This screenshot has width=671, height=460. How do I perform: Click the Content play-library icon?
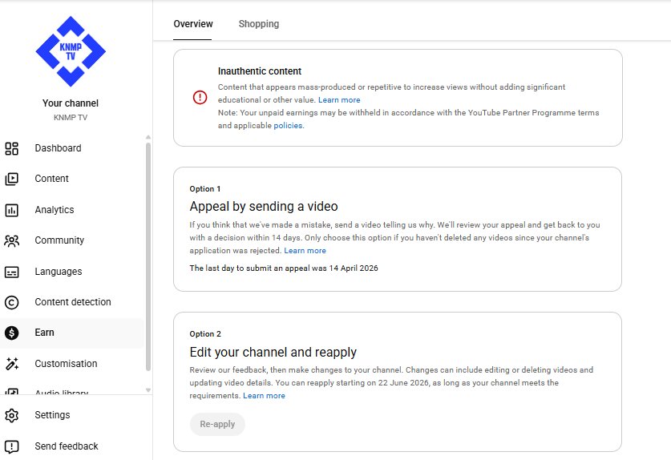[x=11, y=179]
